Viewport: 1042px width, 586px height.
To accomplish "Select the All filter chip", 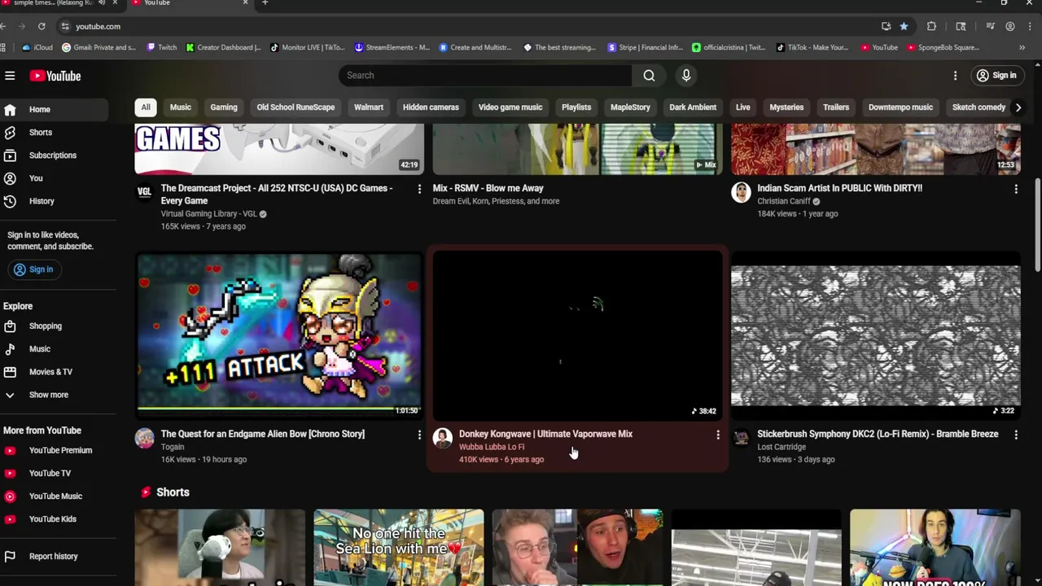I will [x=146, y=107].
